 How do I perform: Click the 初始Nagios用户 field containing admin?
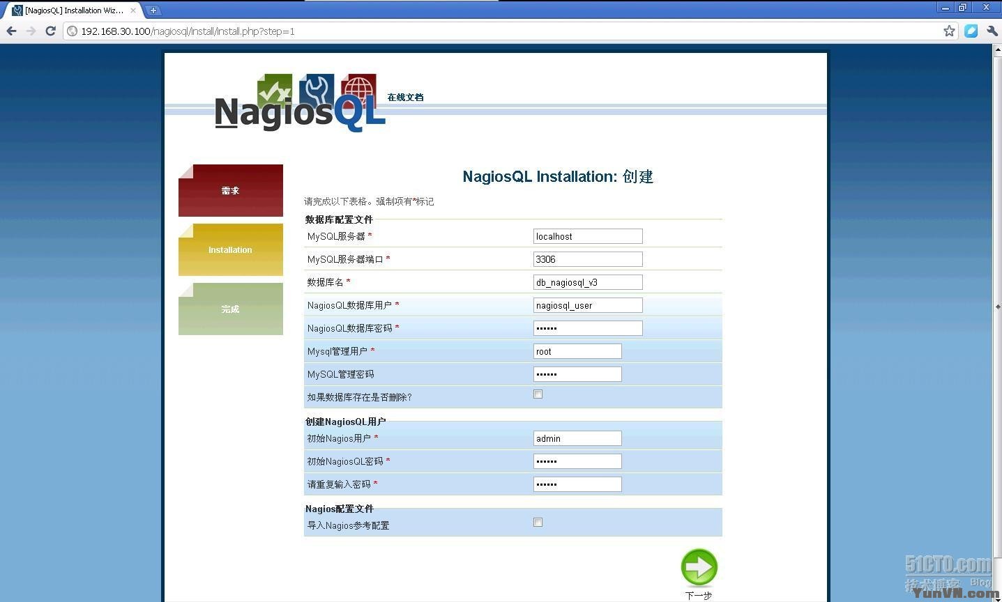[x=577, y=438]
